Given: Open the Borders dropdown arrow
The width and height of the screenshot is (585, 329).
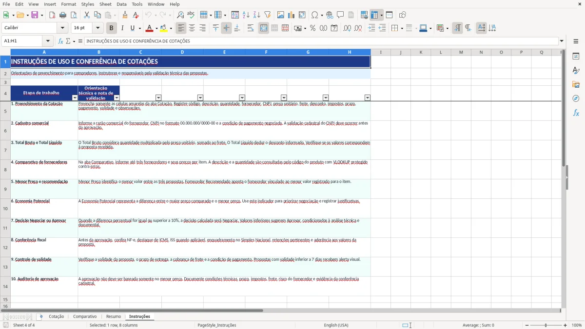Looking at the screenshot, I should click(x=402, y=28).
